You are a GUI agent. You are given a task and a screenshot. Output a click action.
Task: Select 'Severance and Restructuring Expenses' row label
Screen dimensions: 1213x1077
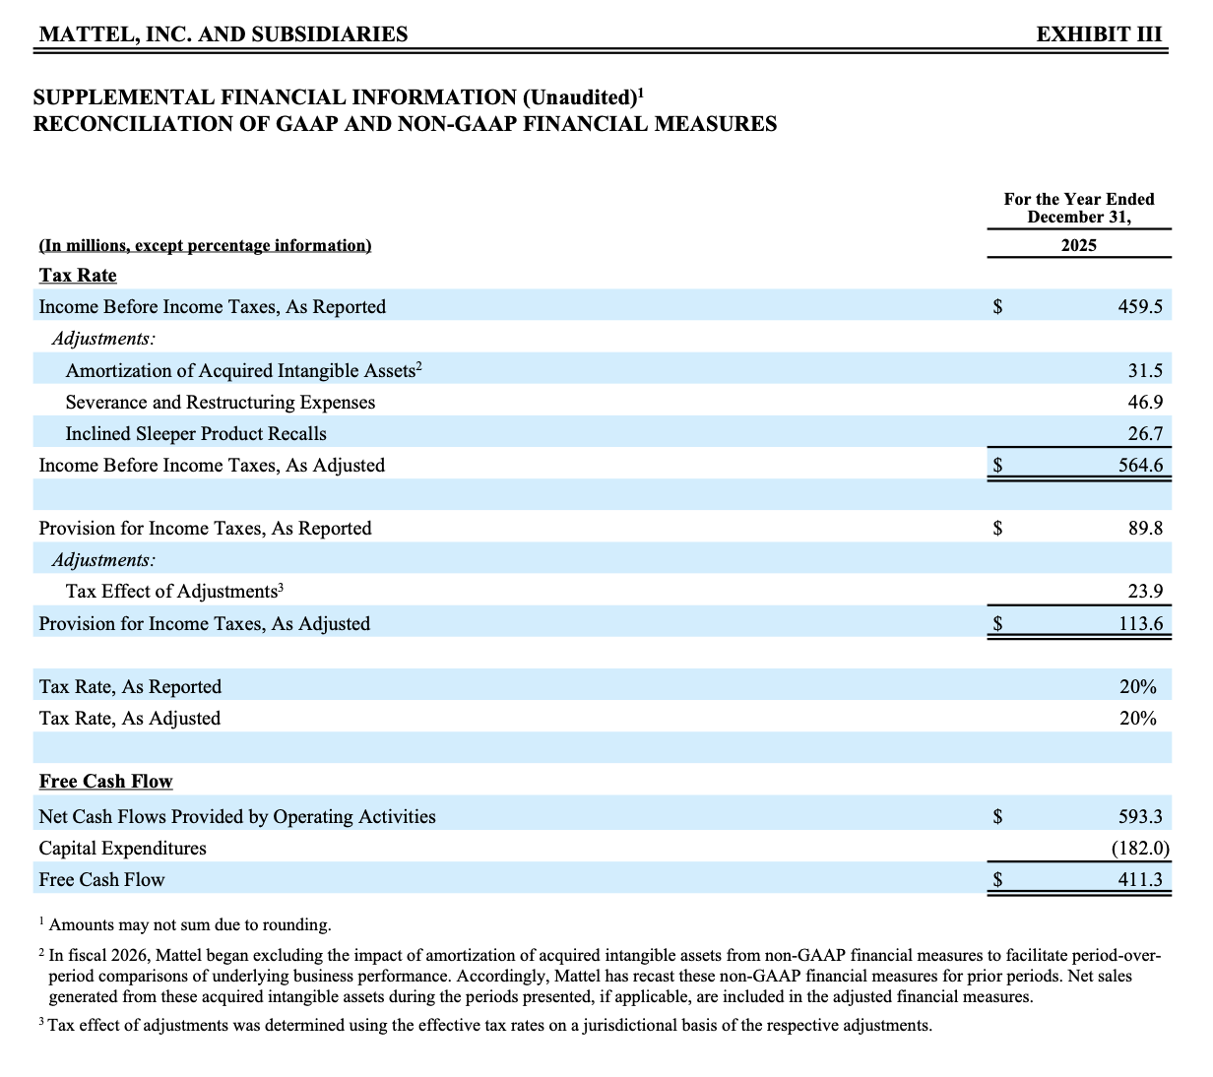pos(221,403)
